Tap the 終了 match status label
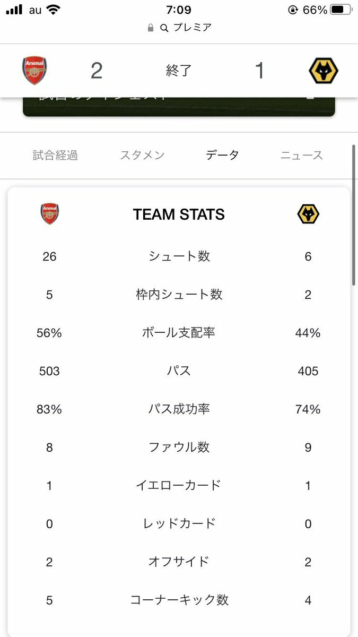This screenshot has width=358, height=637. 179,71
